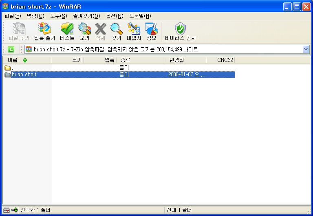Sort by the 압축 column header
Viewport: 313px width, 216px height.
click(x=100, y=60)
